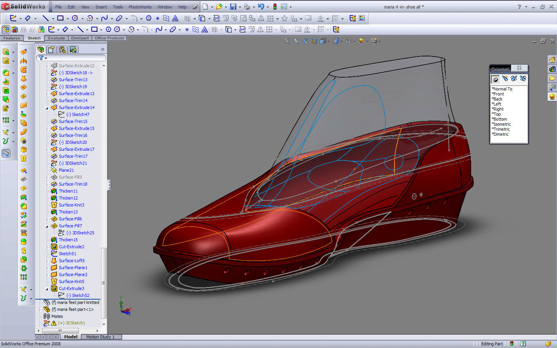Select *Isometric view in Orientation list
Image resolution: width=557 pixels, height=348 pixels.
click(x=501, y=124)
